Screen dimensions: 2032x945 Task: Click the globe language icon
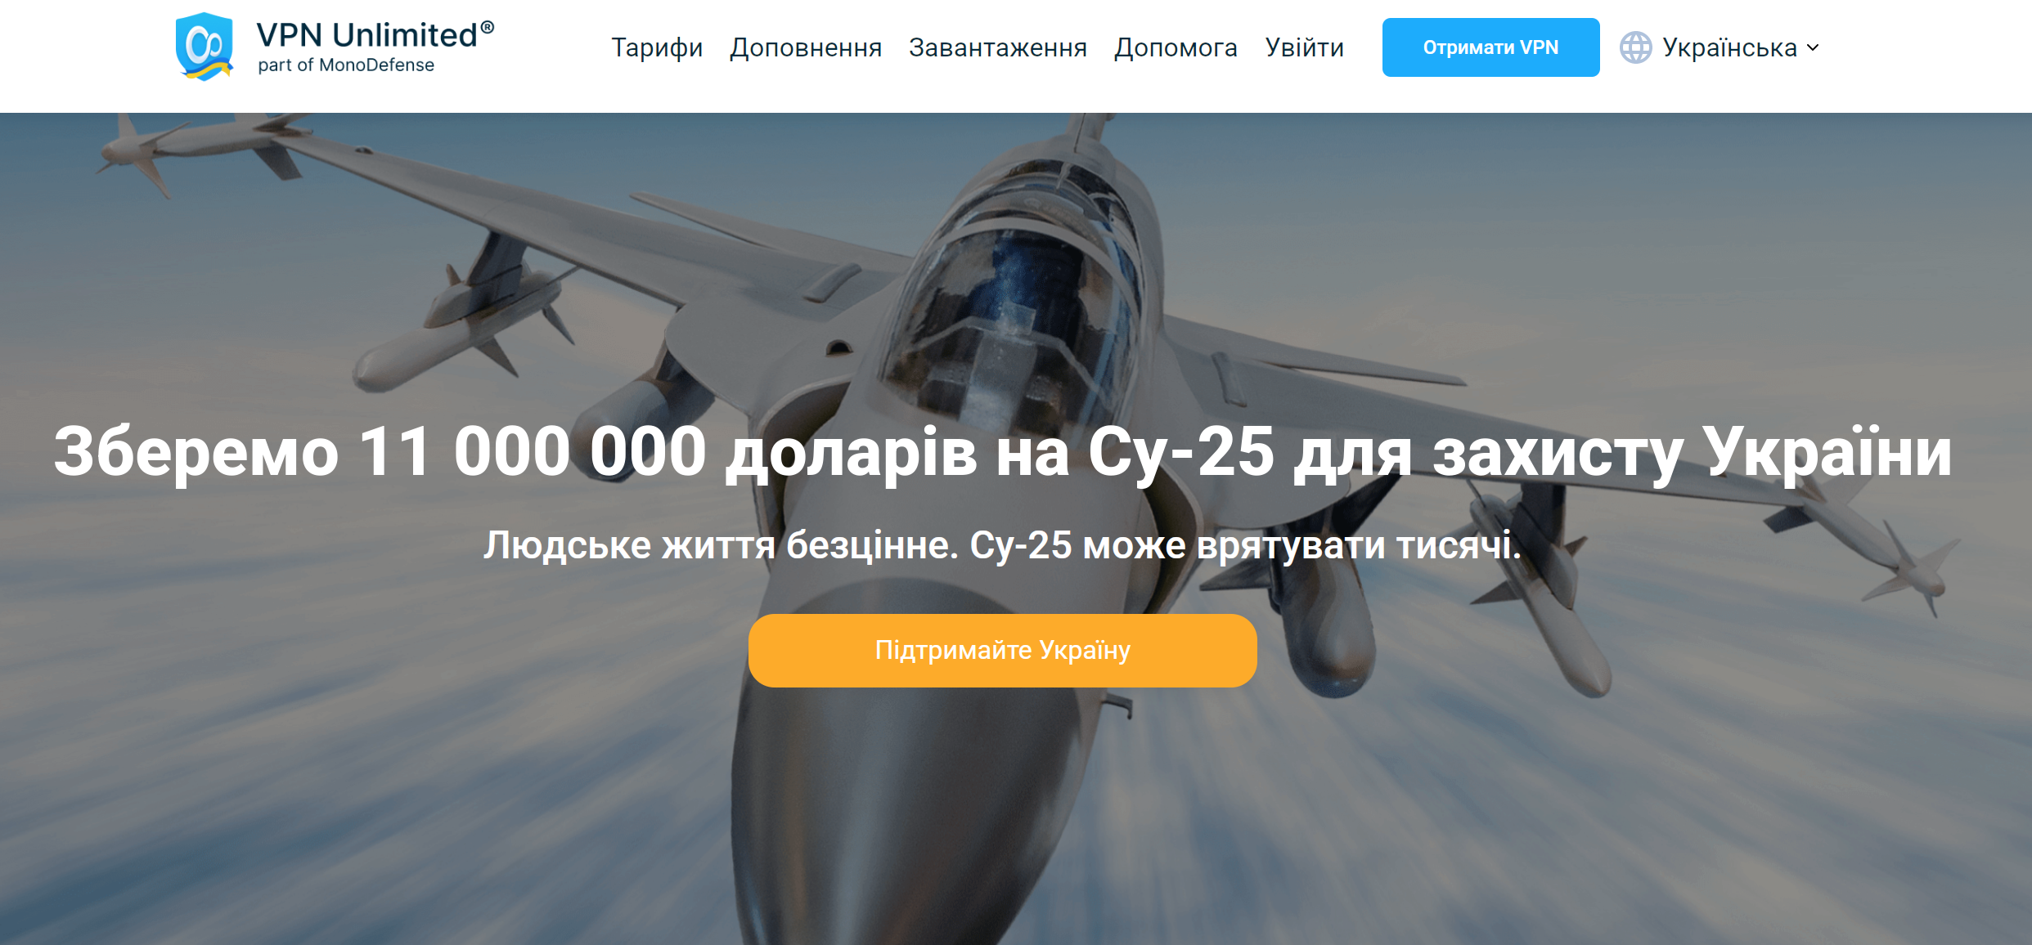(x=1636, y=47)
